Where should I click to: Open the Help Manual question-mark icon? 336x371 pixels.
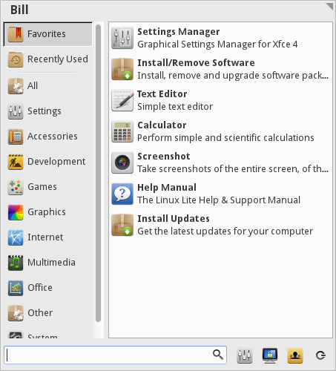[122, 194]
